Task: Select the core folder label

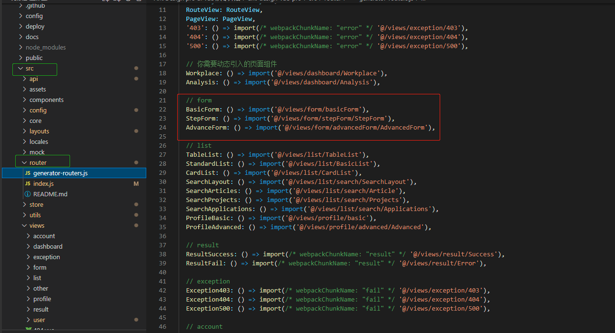Action: pyautogui.click(x=35, y=121)
